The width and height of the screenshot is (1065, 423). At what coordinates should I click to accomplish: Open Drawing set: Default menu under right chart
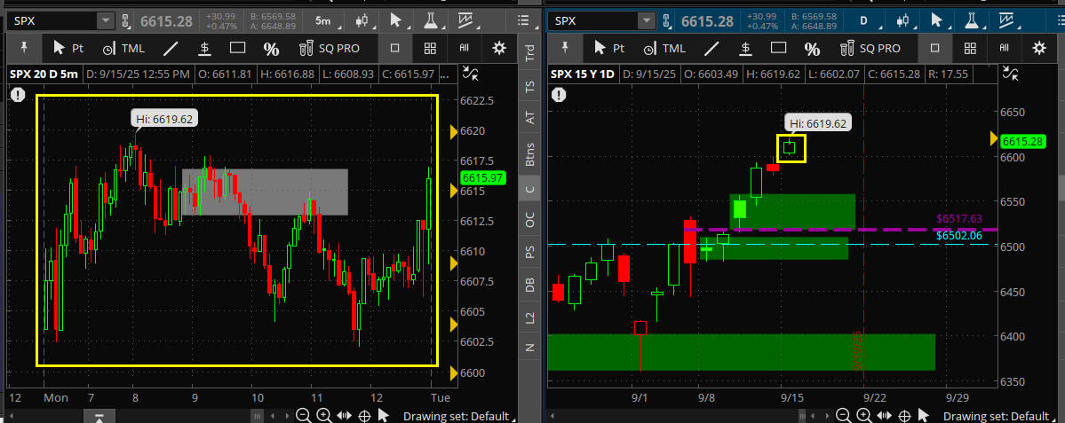click(996, 416)
